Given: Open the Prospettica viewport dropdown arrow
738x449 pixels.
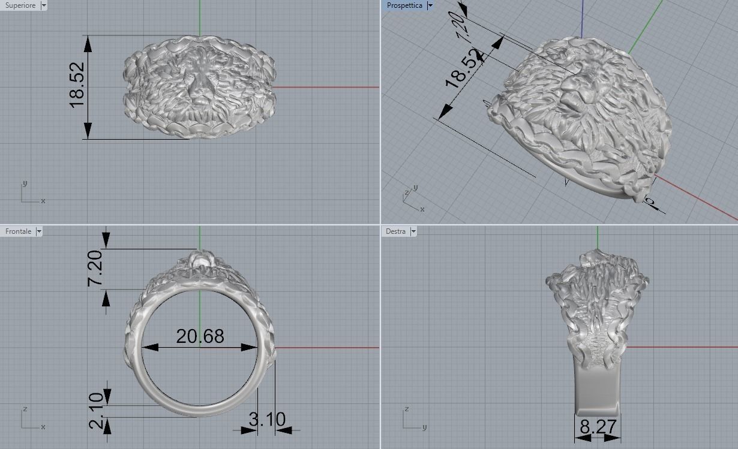Looking at the screenshot, I should click(x=430, y=5).
